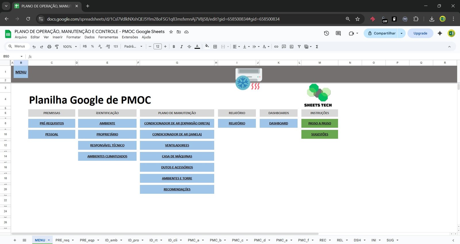Expand the font family dropdown

coord(133,47)
